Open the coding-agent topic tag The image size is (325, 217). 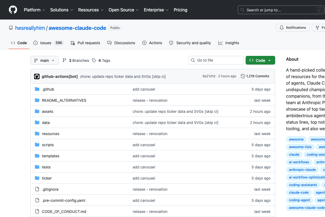tap(300, 200)
